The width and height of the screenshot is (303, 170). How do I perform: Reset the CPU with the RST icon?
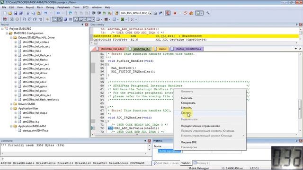[x=5, y=19]
